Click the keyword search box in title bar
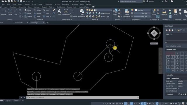This screenshot has height=105, width=187. pos(131,1)
